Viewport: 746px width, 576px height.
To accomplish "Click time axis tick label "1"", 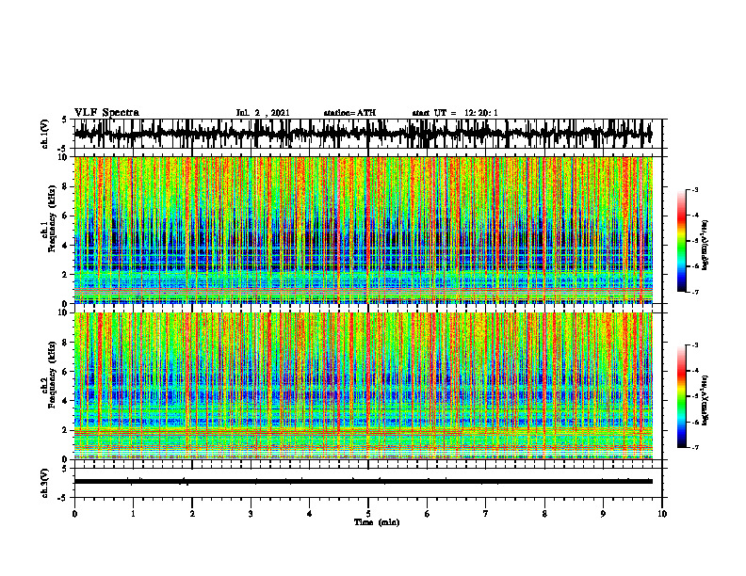I will 133,514.
